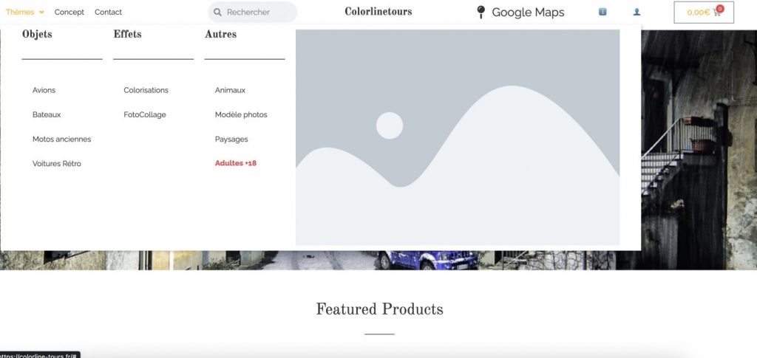This screenshot has height=358, width=757.
Task: Open the blue info icon
Action: [x=602, y=12]
